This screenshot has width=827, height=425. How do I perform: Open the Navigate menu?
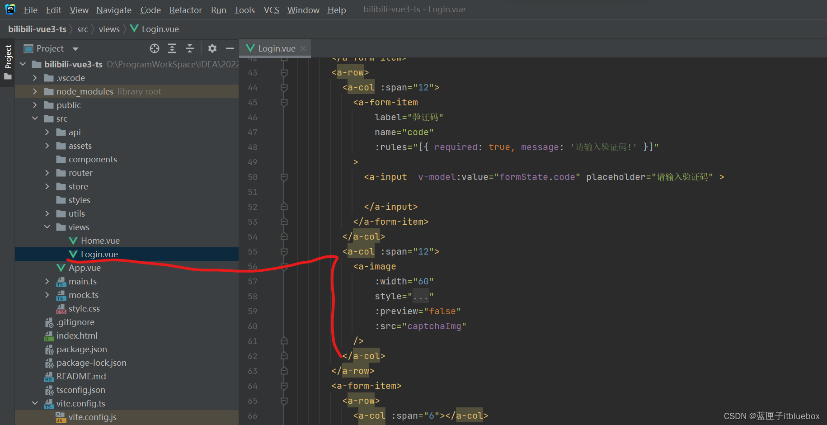coord(113,10)
